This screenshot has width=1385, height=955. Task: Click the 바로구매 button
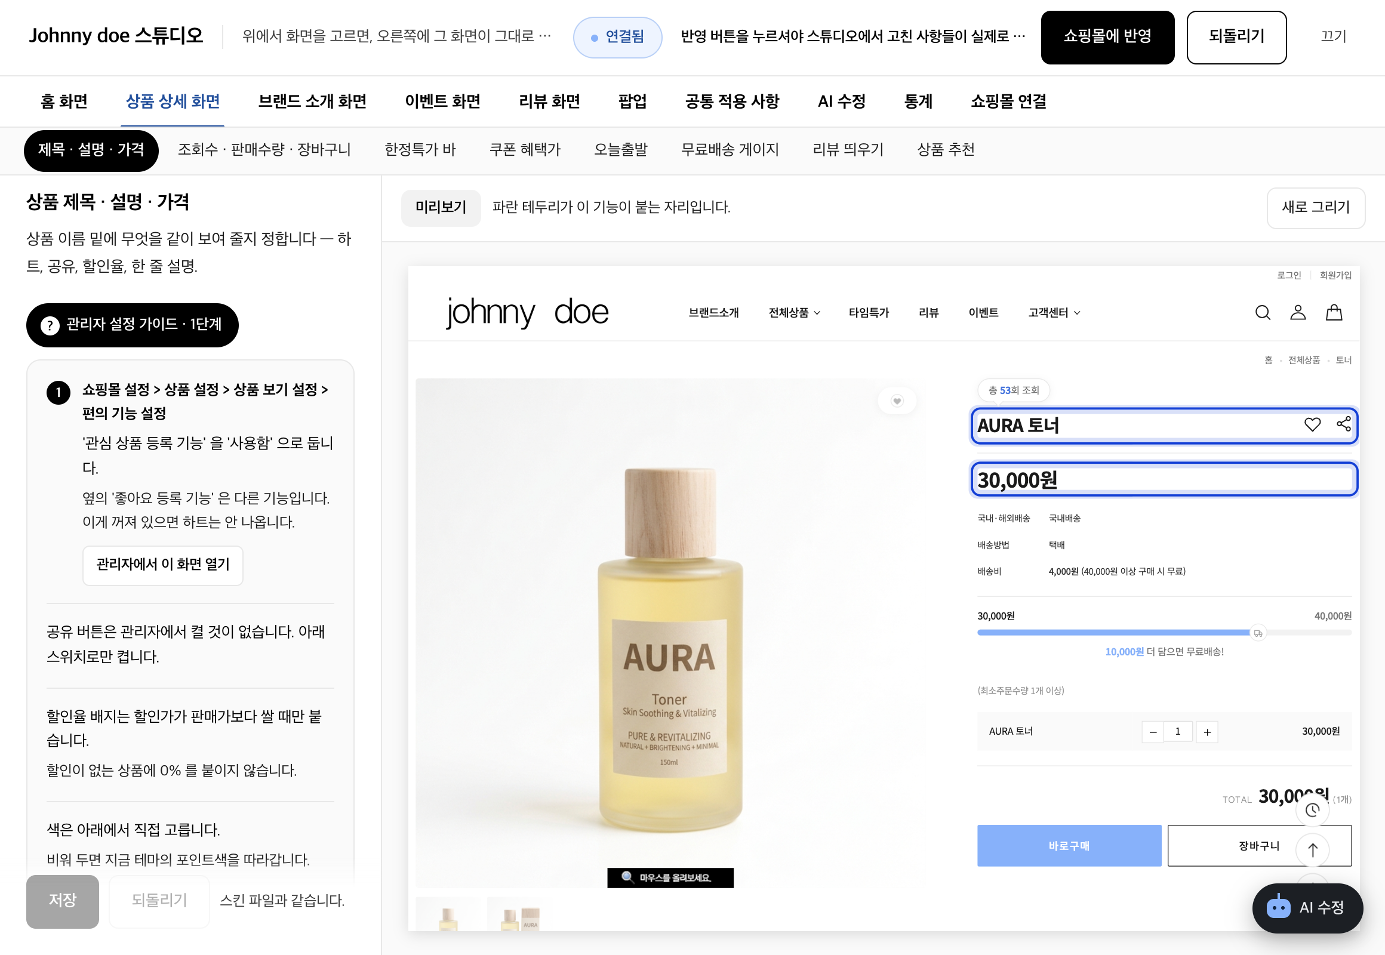tap(1069, 846)
